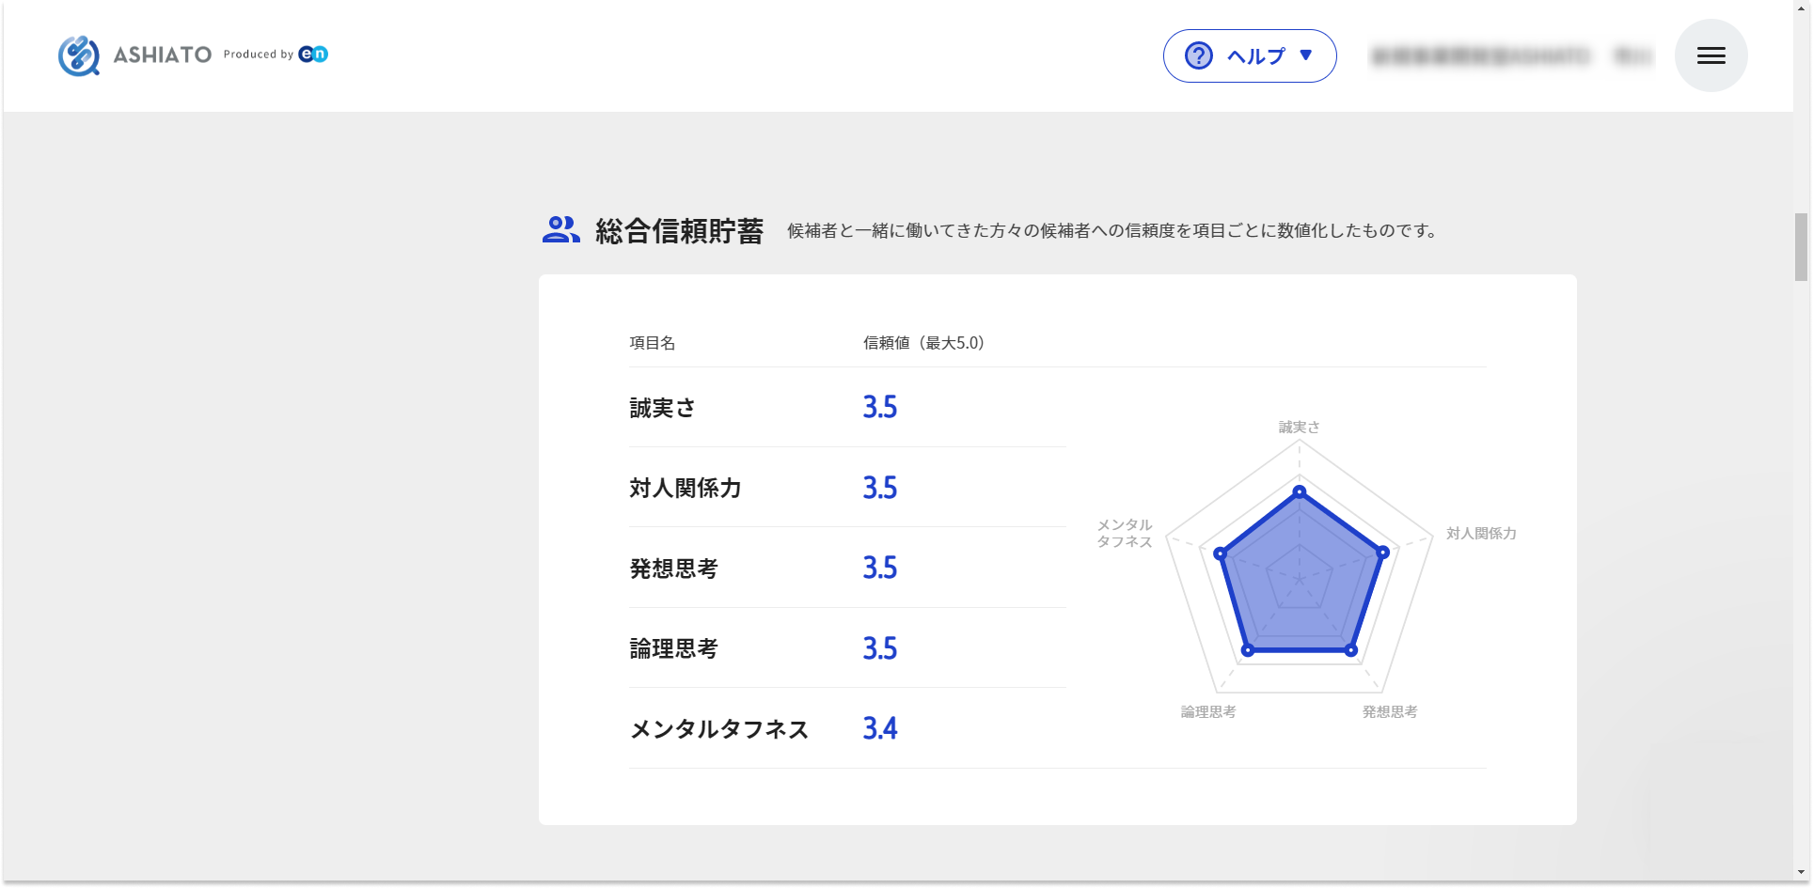Click the radar chart vertex for 誠実さ
1813x888 pixels.
point(1301,490)
